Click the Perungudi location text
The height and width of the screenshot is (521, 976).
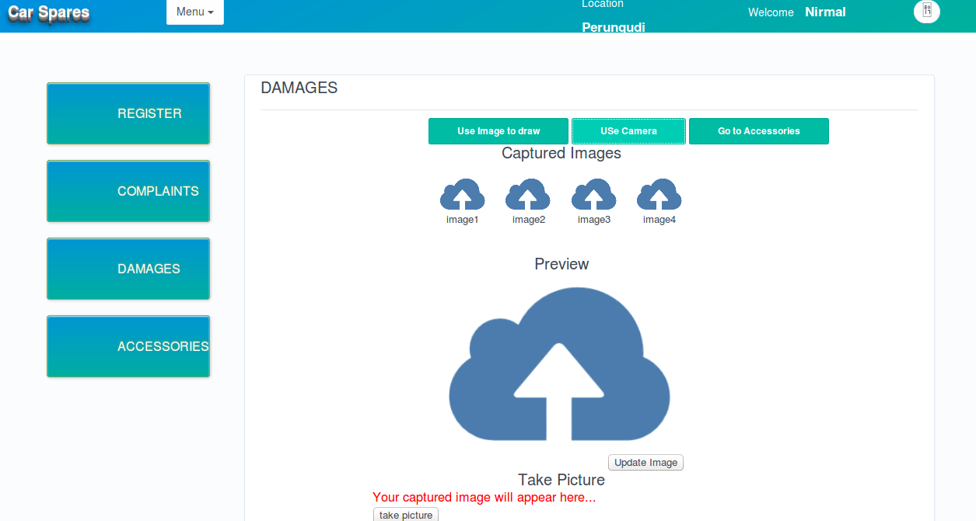613,28
